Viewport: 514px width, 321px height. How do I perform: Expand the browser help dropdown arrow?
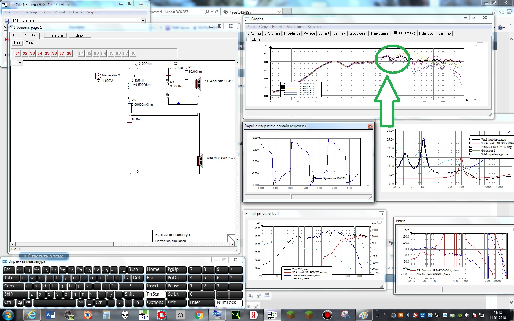pos(505,28)
